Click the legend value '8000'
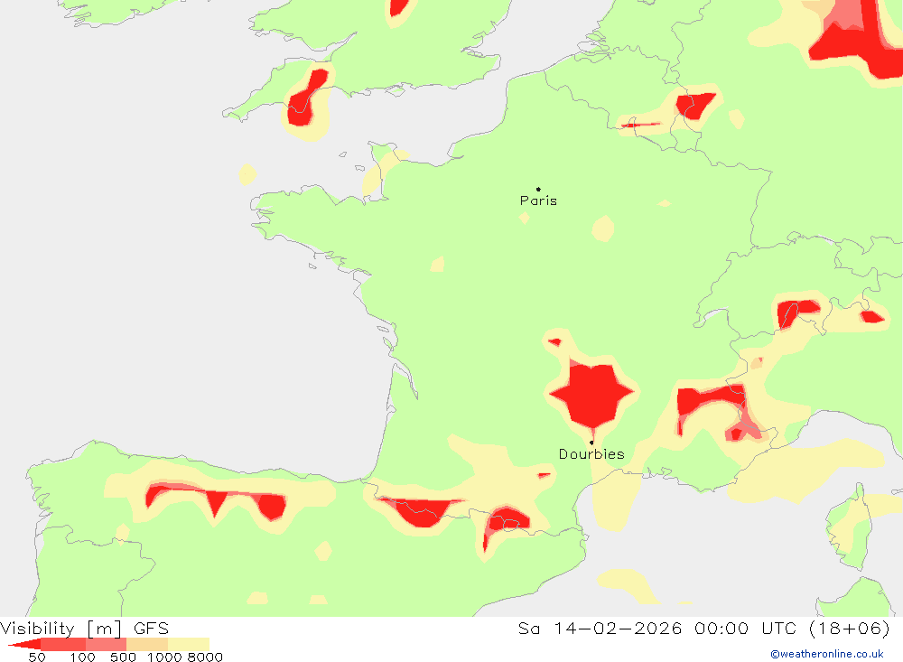The height and width of the screenshot is (662, 903). (x=205, y=657)
